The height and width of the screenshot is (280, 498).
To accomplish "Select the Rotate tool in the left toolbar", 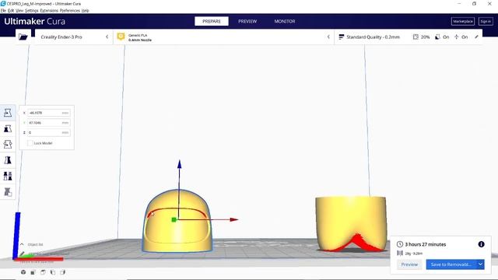I will point(8,145).
